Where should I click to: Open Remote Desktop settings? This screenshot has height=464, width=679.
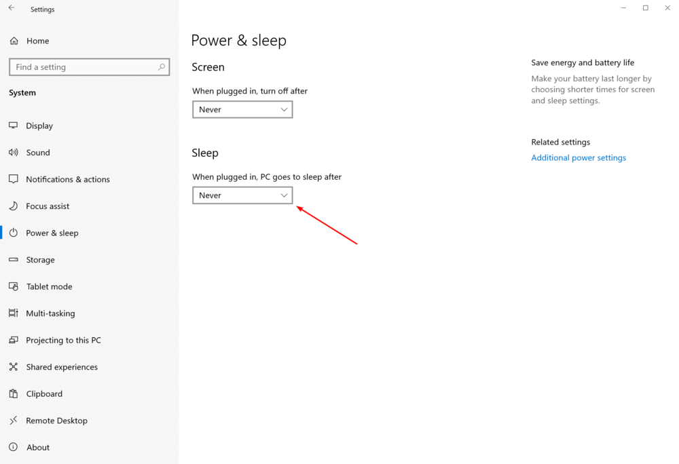(x=56, y=420)
